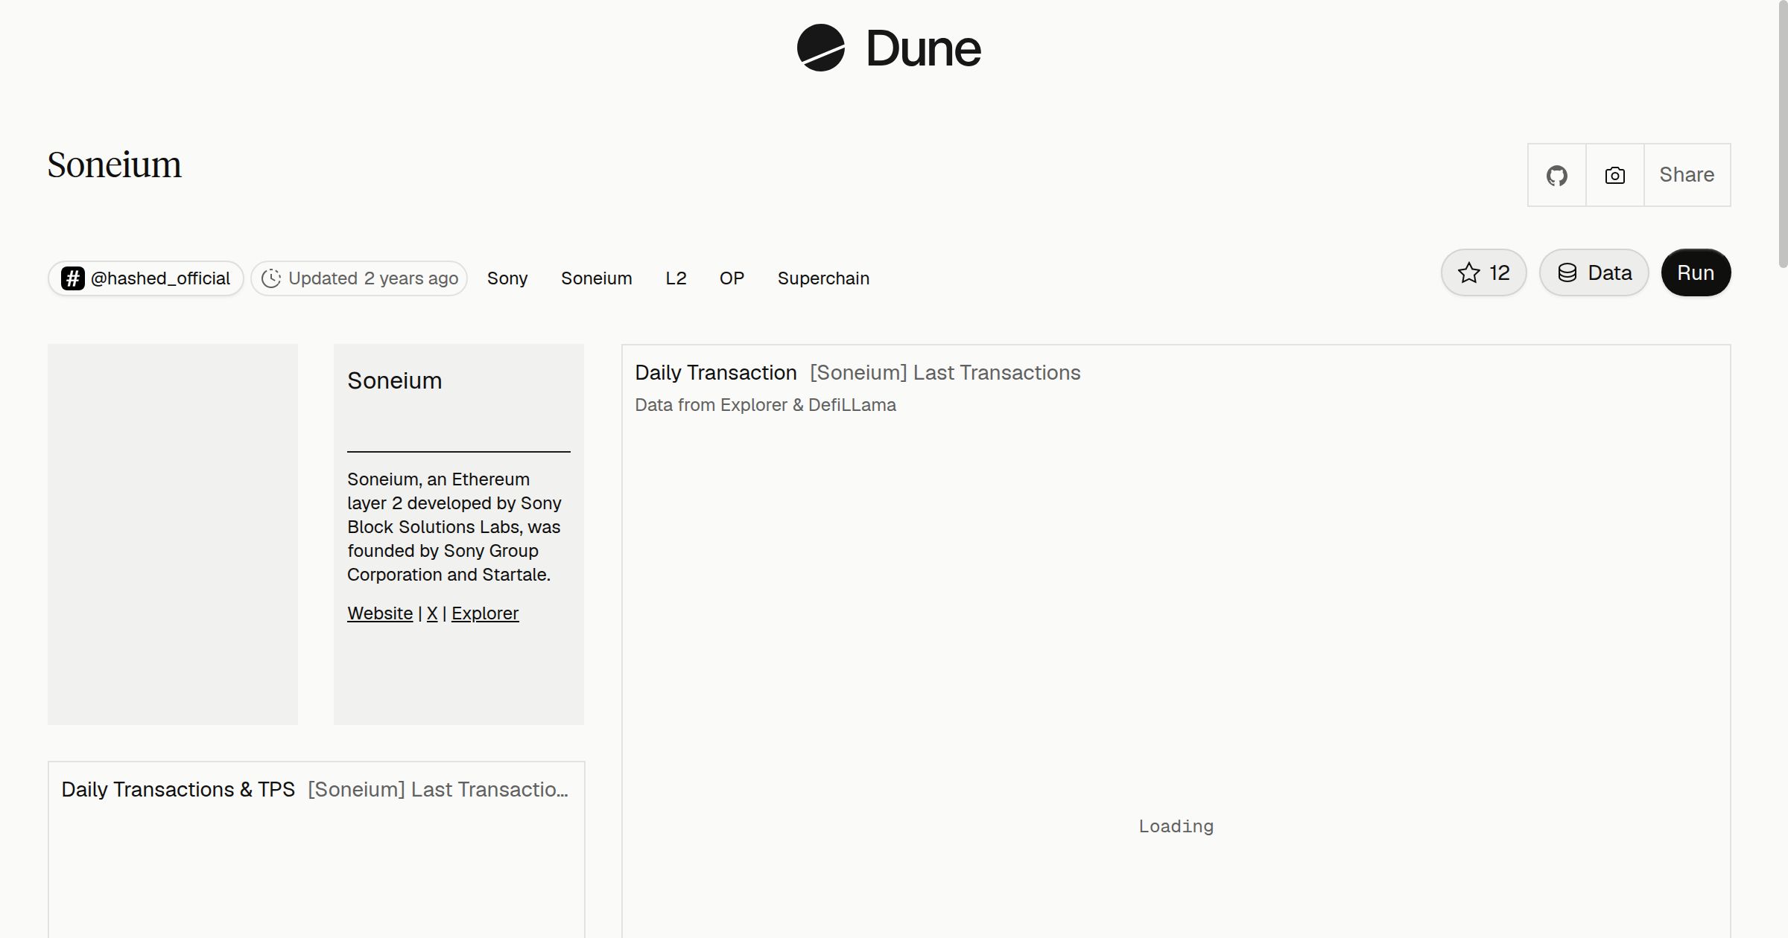The image size is (1788, 938).
Task: Select the Sony tag
Action: tap(507, 278)
